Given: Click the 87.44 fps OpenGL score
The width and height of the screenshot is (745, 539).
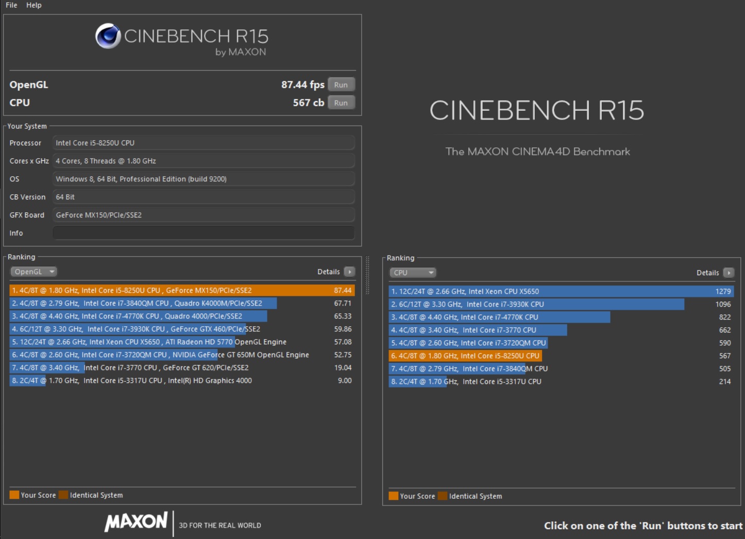Looking at the screenshot, I should [x=302, y=85].
